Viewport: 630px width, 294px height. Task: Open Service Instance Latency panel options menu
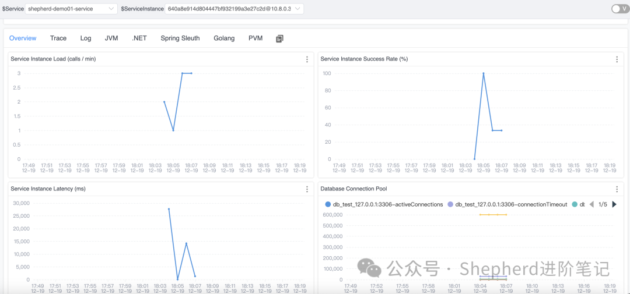(307, 189)
